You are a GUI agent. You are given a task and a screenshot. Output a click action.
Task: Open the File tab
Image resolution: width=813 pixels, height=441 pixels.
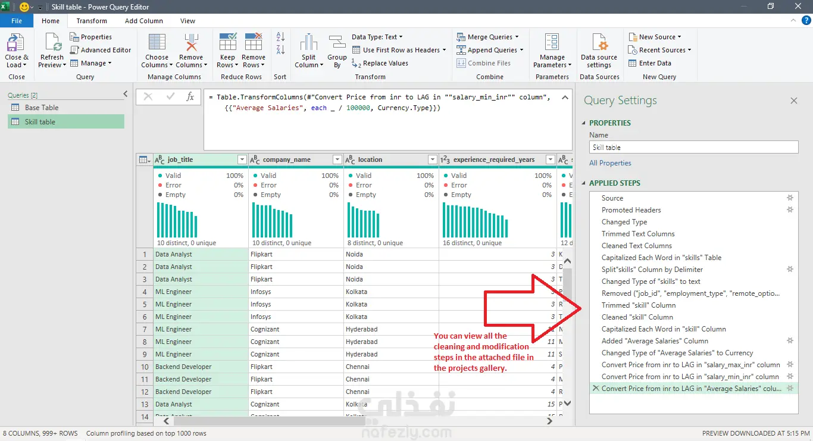click(17, 21)
